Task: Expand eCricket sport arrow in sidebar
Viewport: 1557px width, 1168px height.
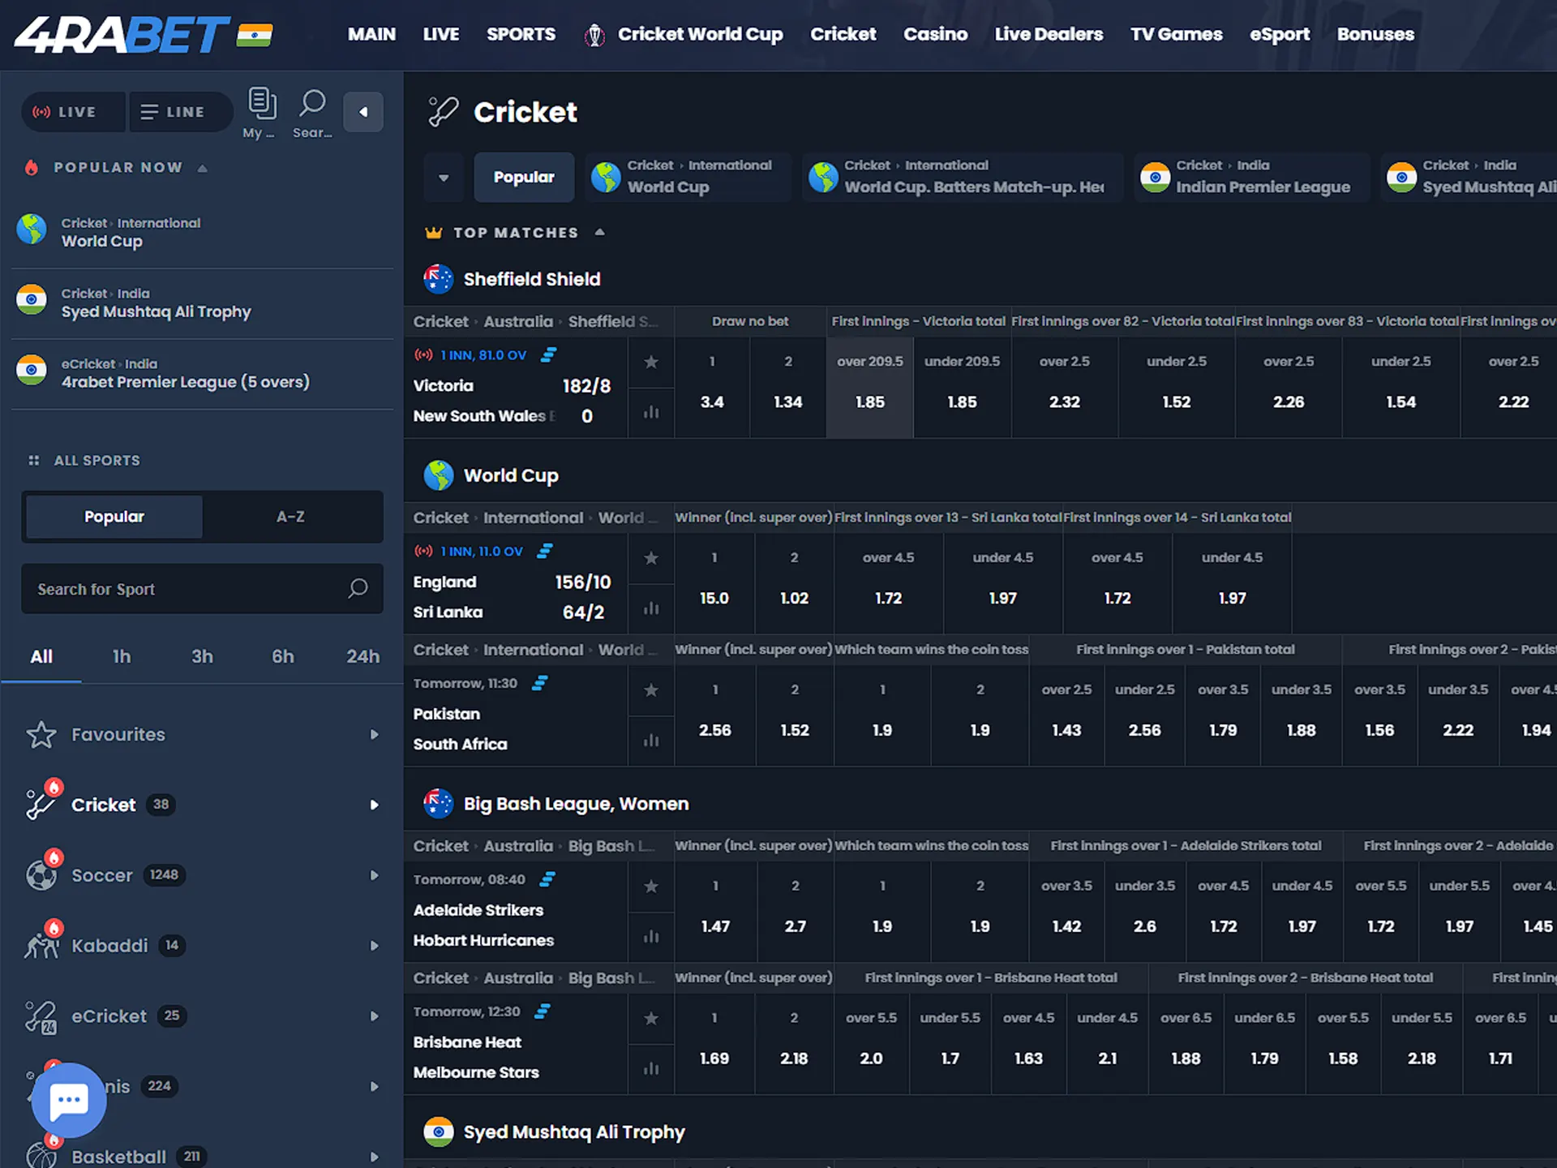Action: click(x=374, y=1016)
